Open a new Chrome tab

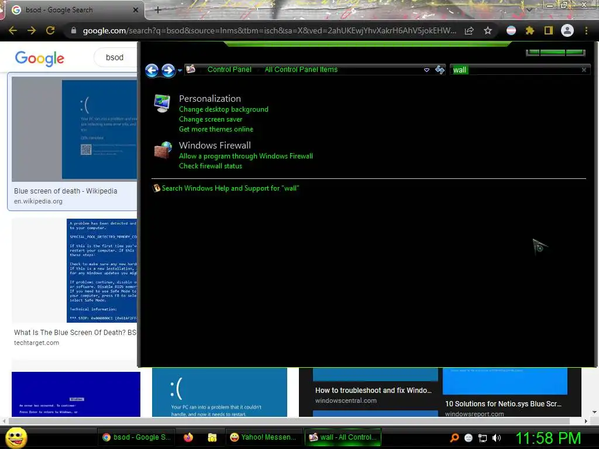coord(158,10)
